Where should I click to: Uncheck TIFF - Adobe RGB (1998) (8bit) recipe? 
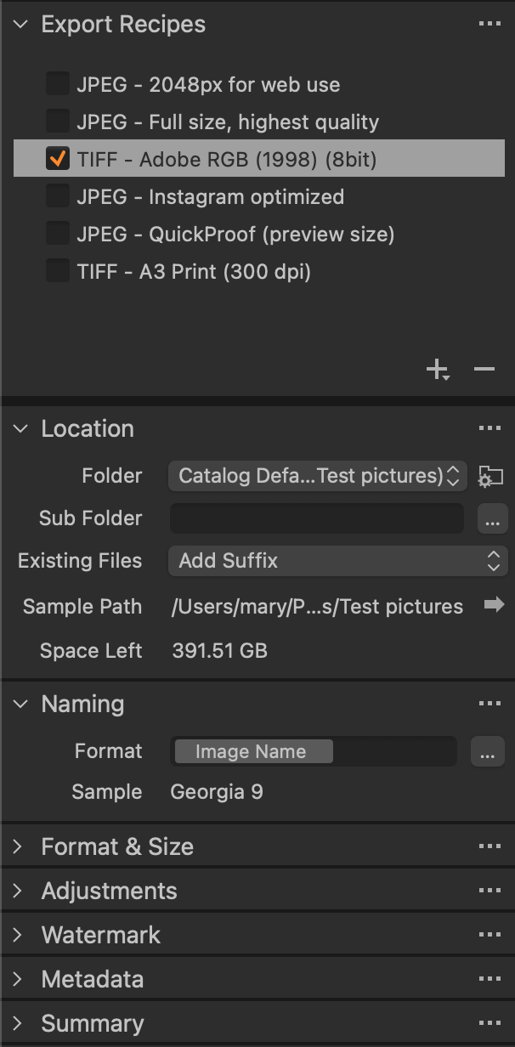pos(58,159)
